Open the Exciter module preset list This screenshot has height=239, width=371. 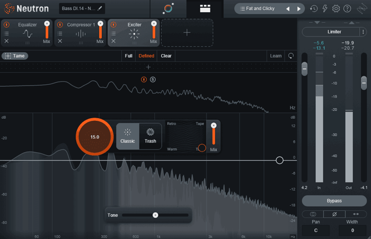(x=113, y=33)
